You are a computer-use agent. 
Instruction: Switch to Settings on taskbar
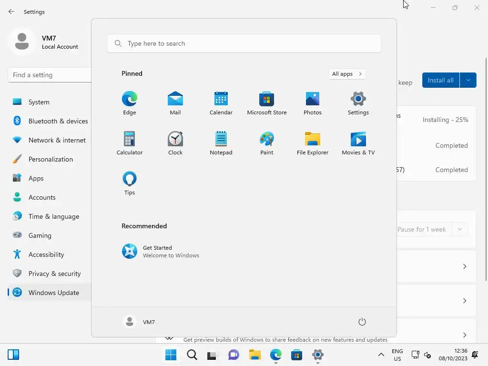(318, 355)
